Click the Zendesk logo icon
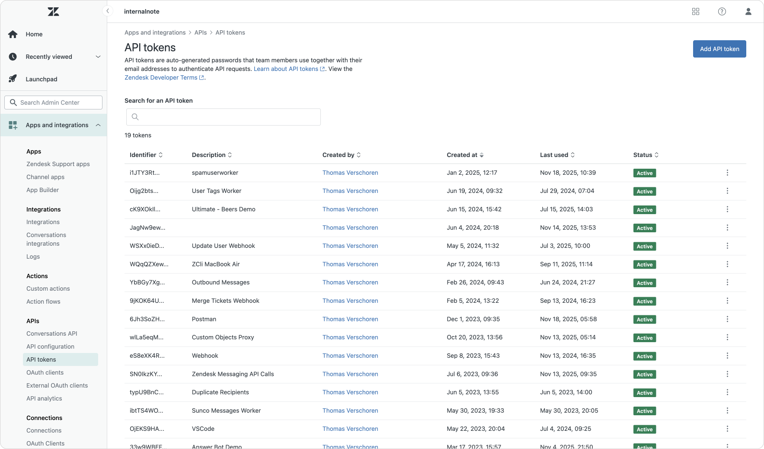 53,12
